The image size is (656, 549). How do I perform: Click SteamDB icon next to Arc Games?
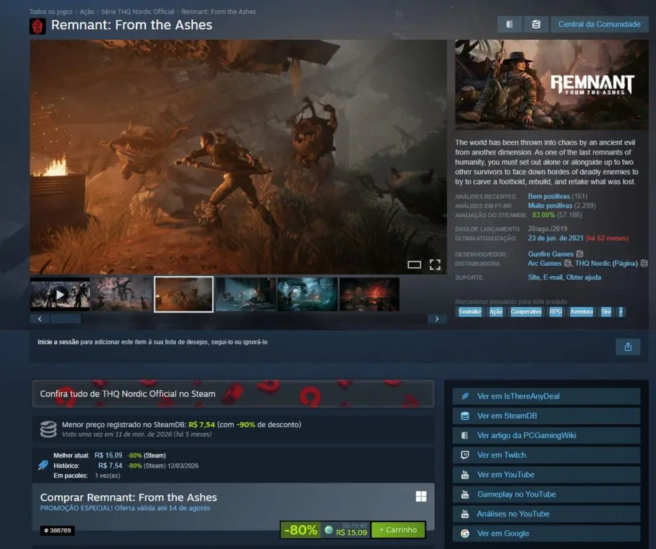click(x=568, y=263)
